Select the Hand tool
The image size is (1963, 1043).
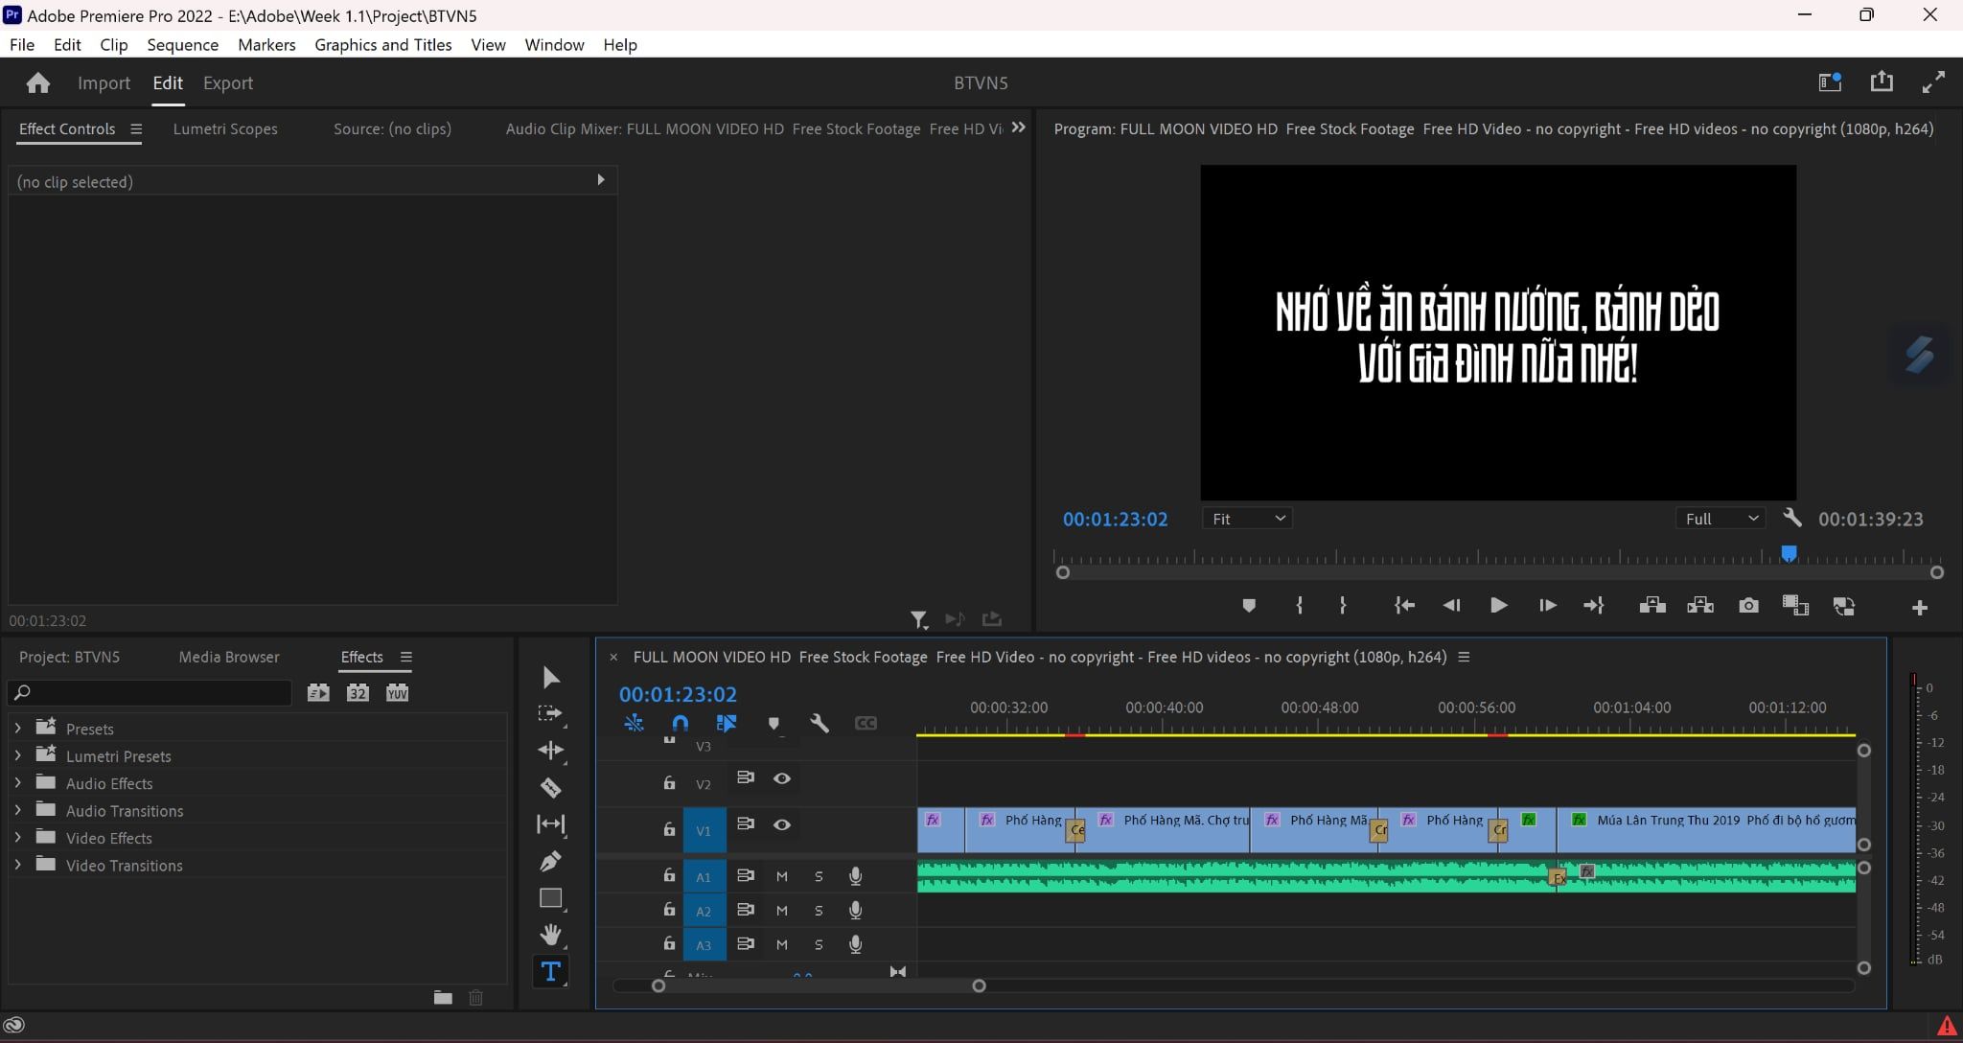(x=550, y=935)
